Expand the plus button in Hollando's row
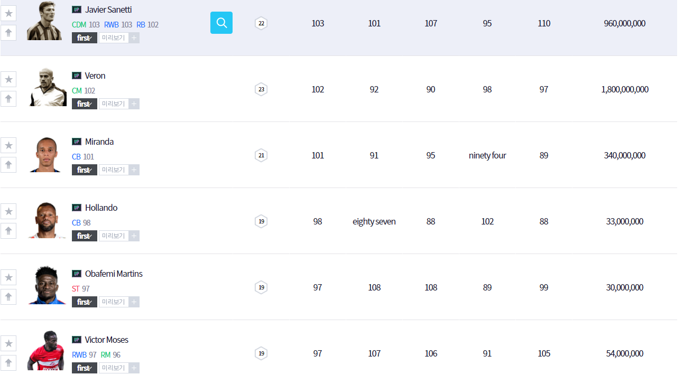684x384 pixels. [134, 236]
